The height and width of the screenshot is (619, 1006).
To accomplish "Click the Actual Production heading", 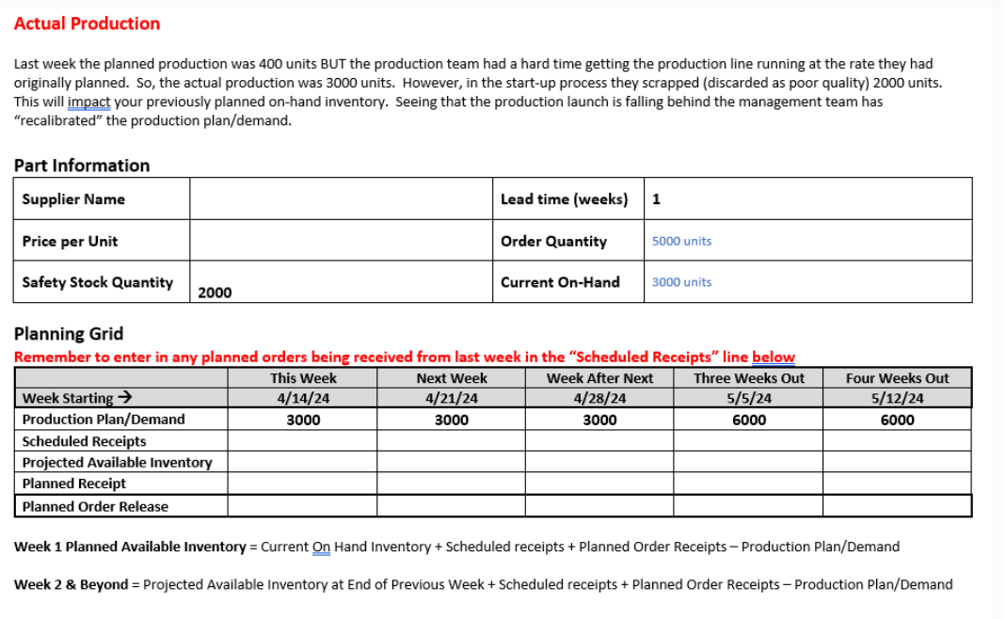I will tap(87, 24).
